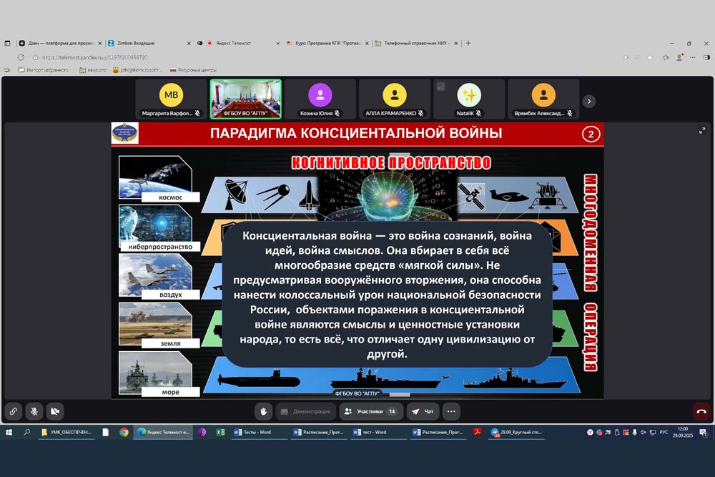Show next participants with right arrow

(x=588, y=102)
